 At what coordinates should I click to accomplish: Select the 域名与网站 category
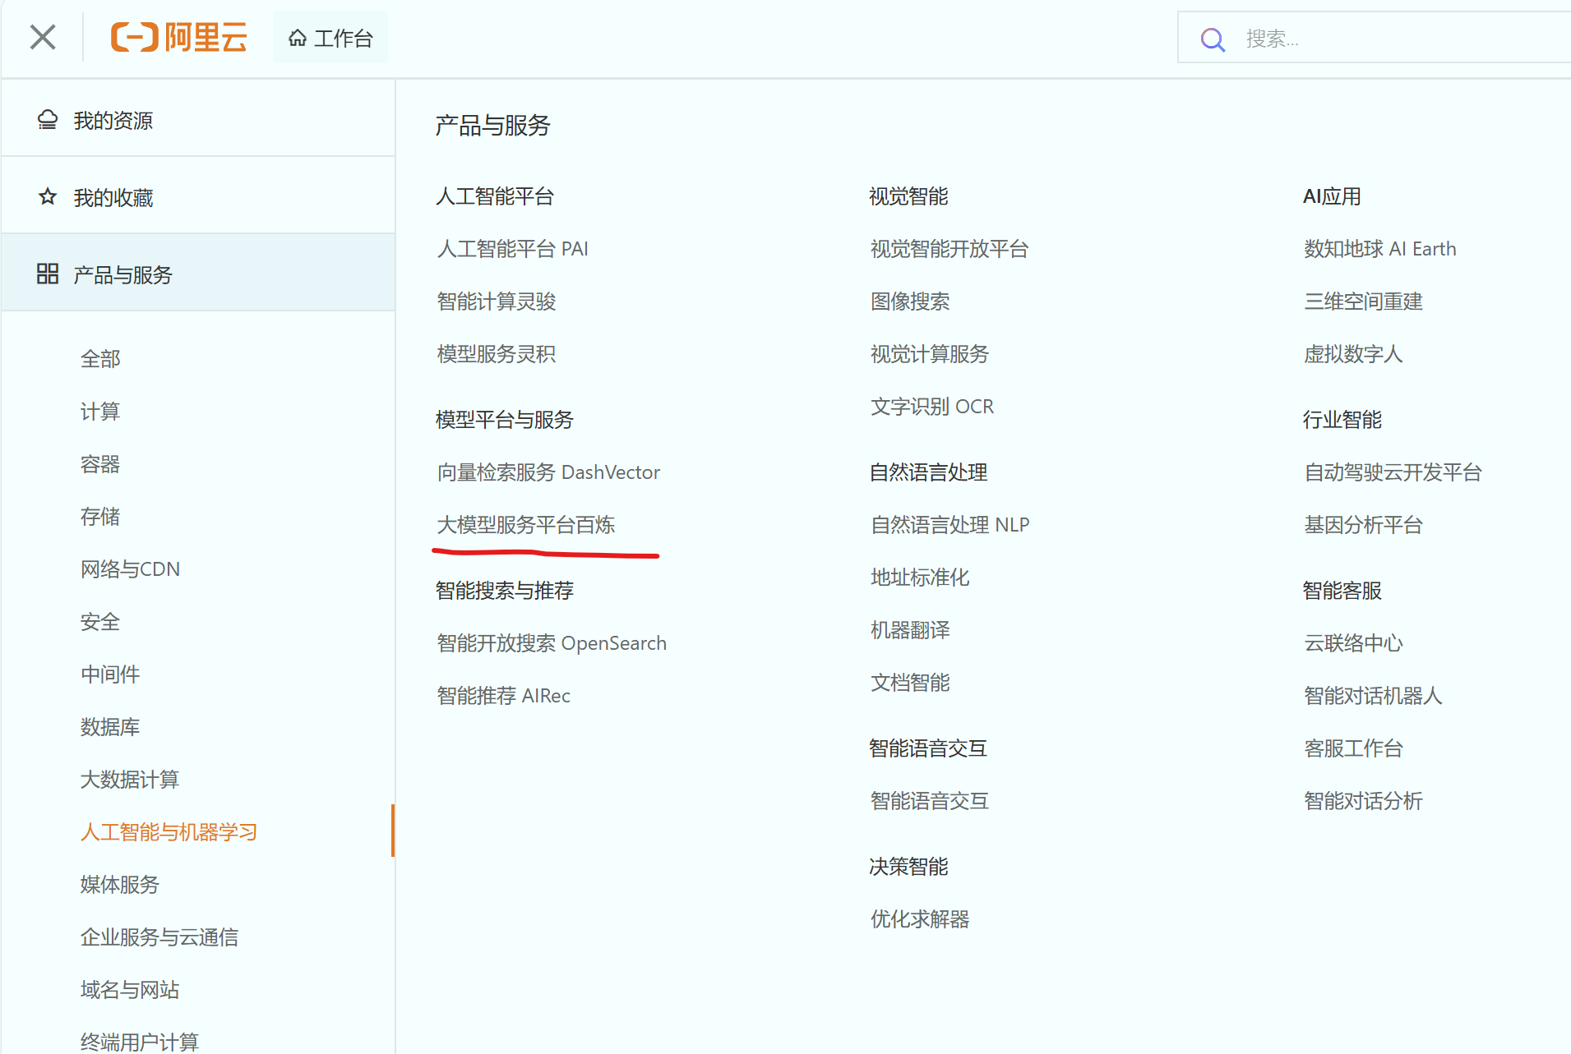(130, 989)
